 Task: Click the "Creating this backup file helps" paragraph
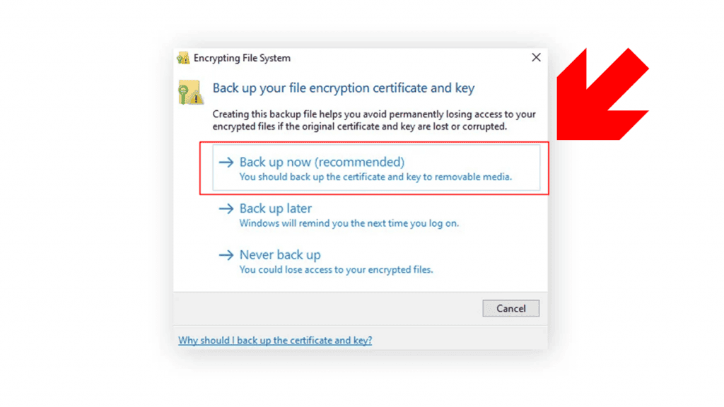point(374,120)
